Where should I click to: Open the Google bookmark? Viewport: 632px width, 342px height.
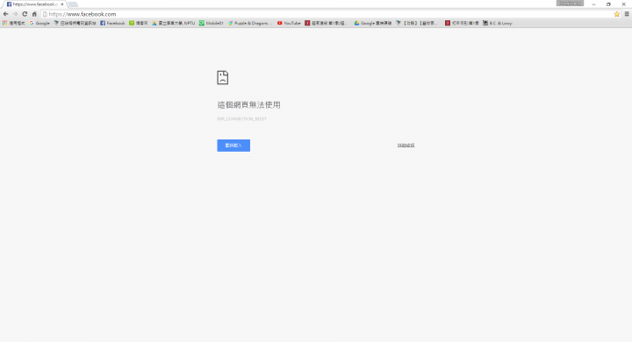39,24
